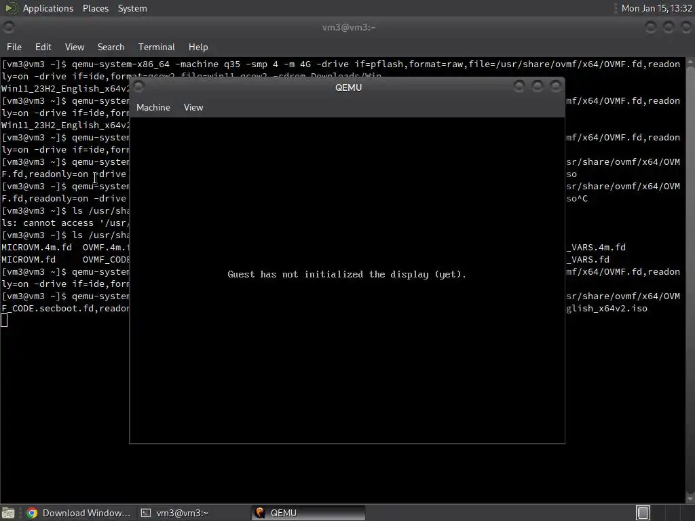This screenshot has height=521, width=695.
Task: Minimize the terminal window
Action: tap(650, 27)
